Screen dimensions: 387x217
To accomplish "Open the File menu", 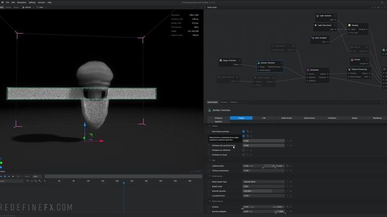I will point(7,2).
